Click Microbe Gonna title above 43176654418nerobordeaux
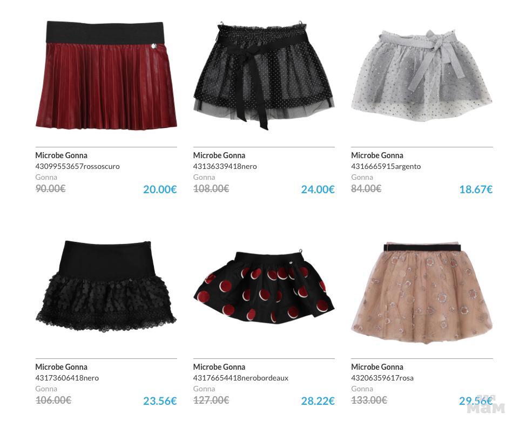513x421 pixels. click(x=219, y=367)
